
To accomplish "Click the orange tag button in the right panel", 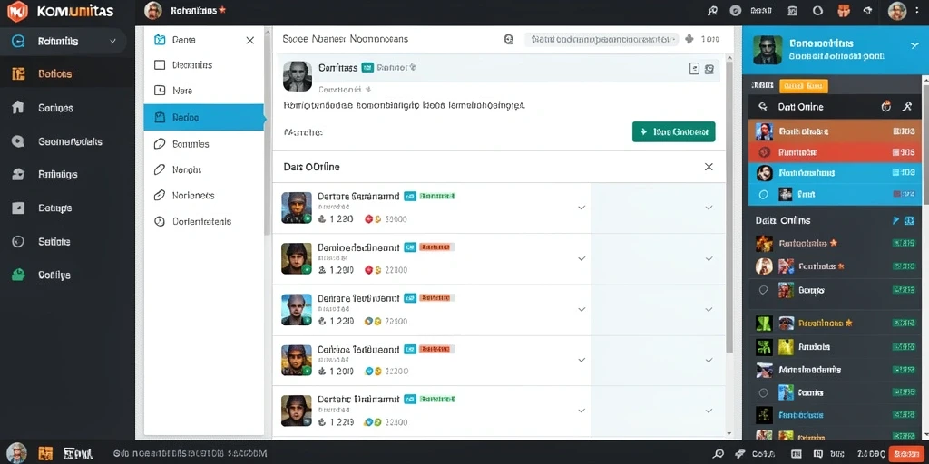I will coord(804,86).
